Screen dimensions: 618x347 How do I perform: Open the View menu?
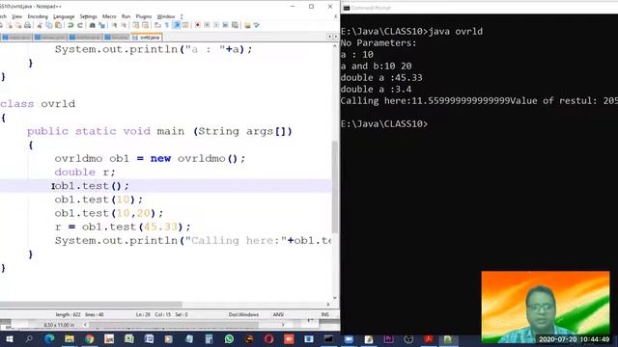(16, 16)
